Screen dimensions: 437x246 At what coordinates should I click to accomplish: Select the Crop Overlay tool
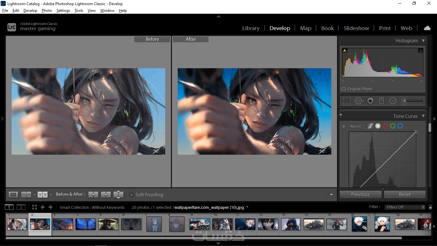click(347, 101)
